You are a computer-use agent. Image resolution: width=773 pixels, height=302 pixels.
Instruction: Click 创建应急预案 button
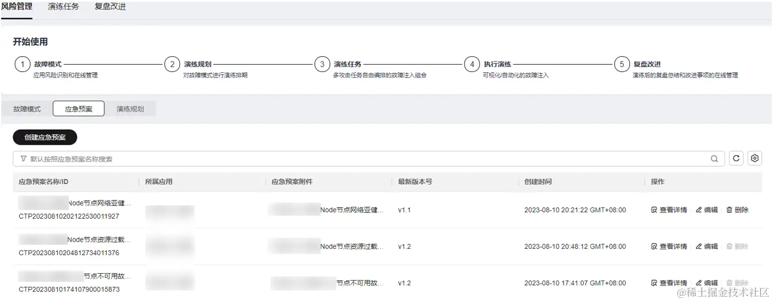click(x=45, y=137)
